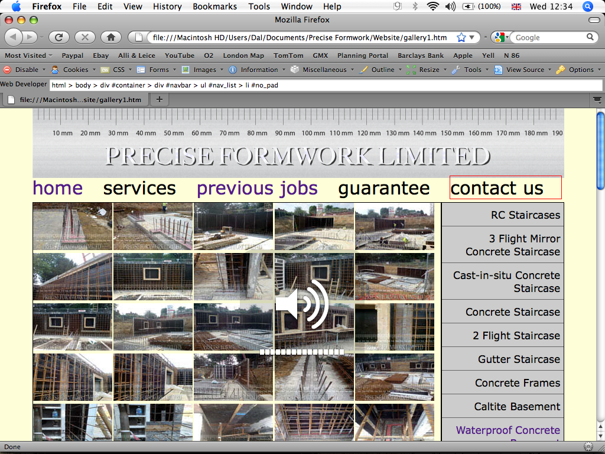This screenshot has height=454, width=605.
Task: Open the Resize toolbar menu
Action: point(427,70)
